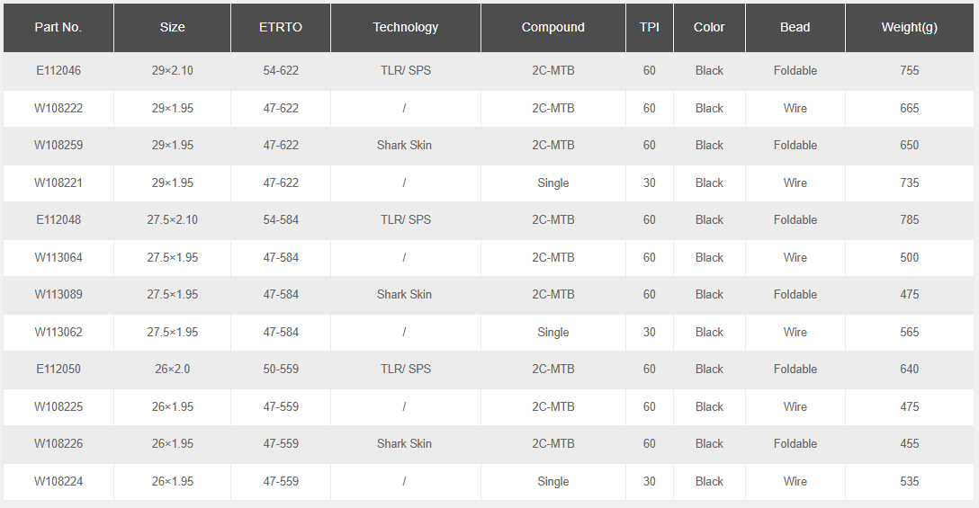979x508 pixels.
Task: Select the Bead column header
Action: click(795, 27)
